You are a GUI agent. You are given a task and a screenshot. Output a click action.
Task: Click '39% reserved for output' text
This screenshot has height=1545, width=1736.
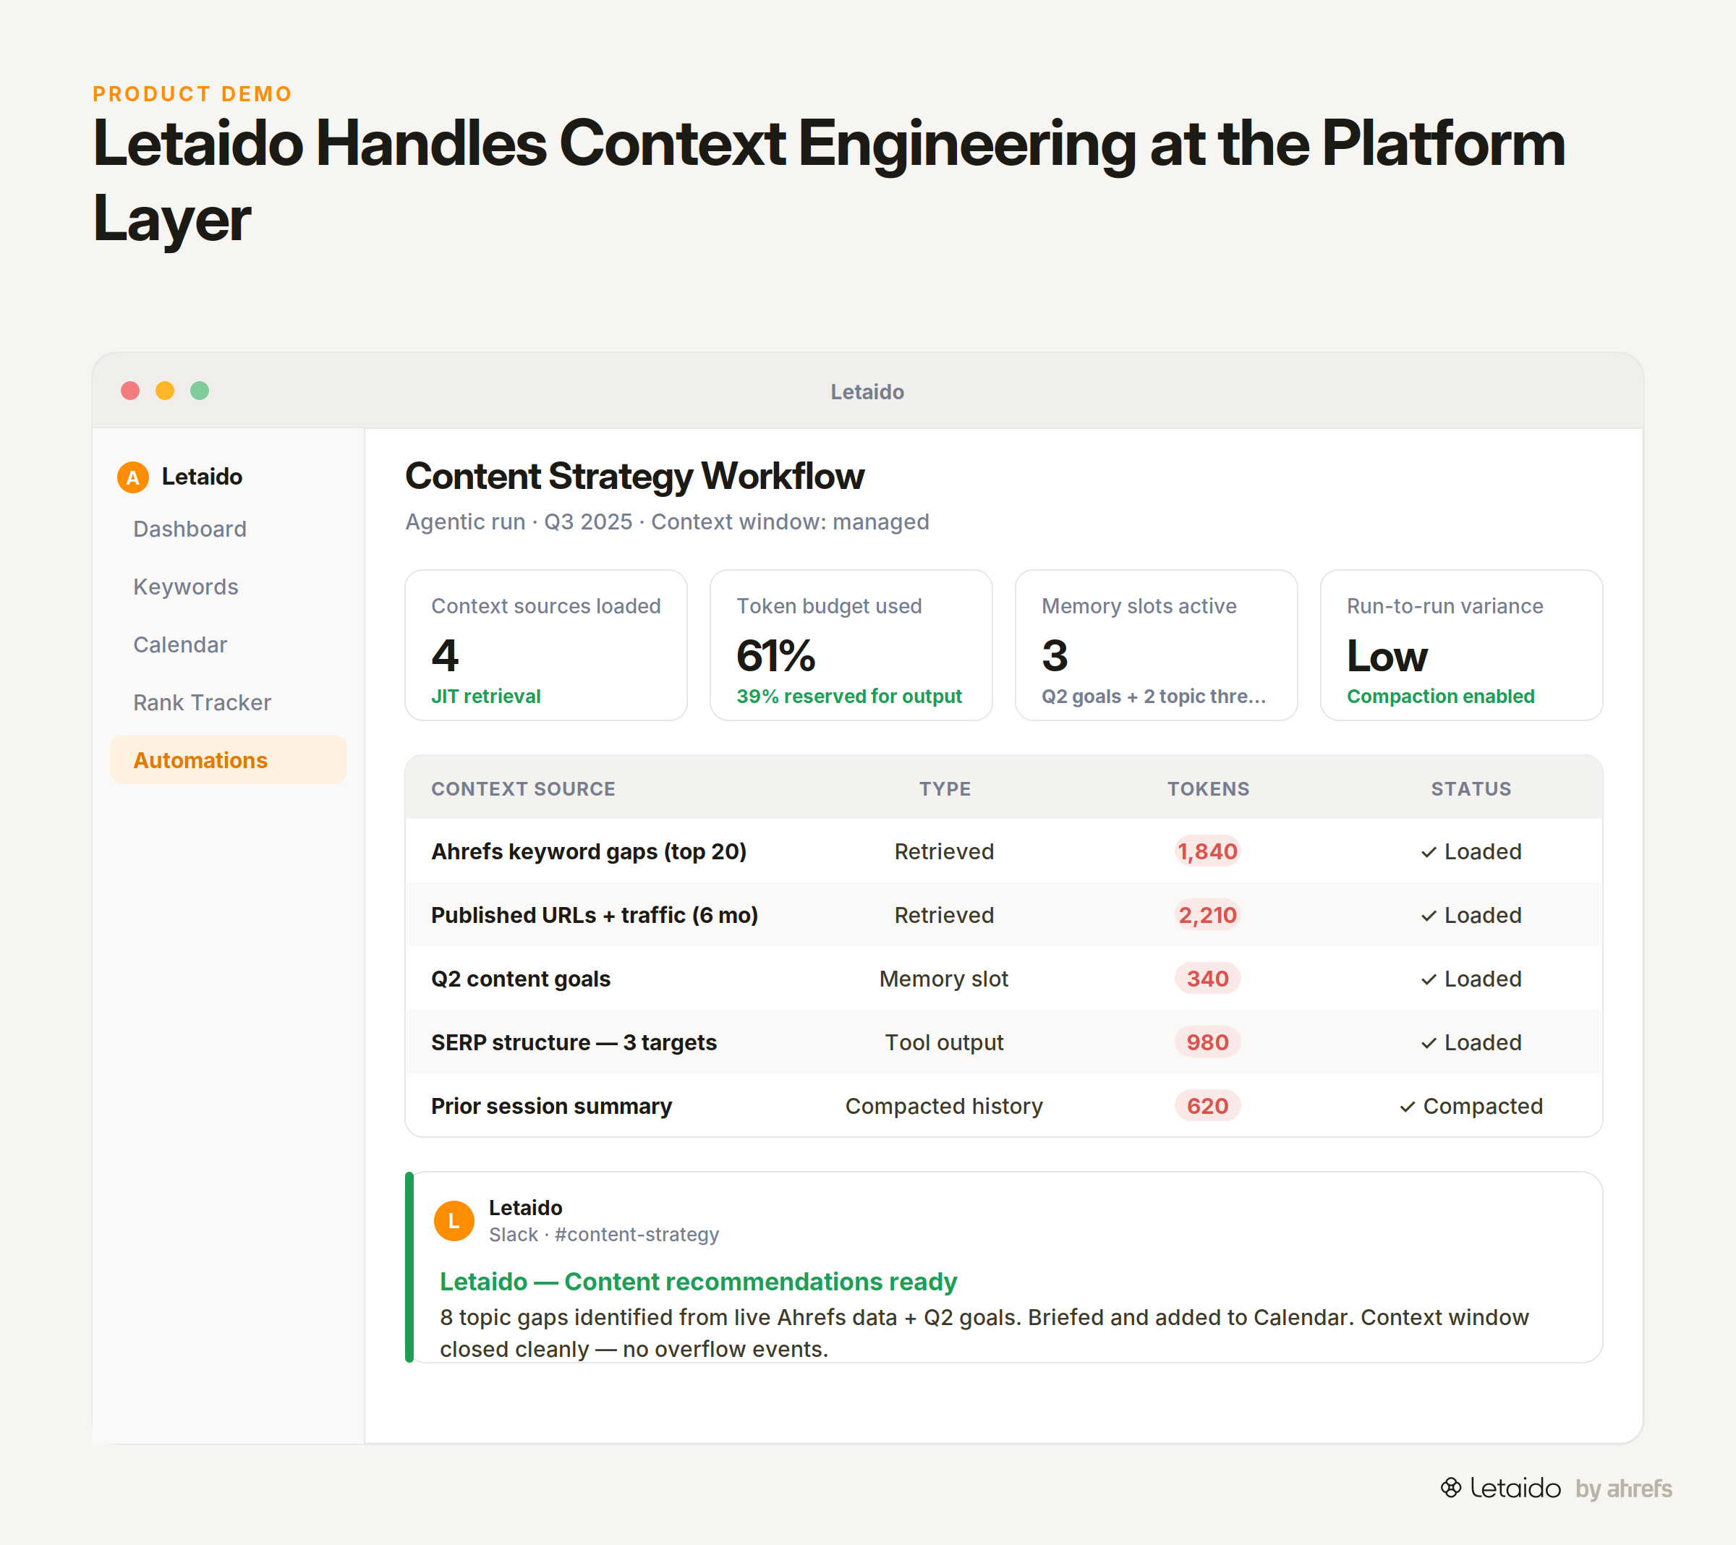click(x=849, y=697)
